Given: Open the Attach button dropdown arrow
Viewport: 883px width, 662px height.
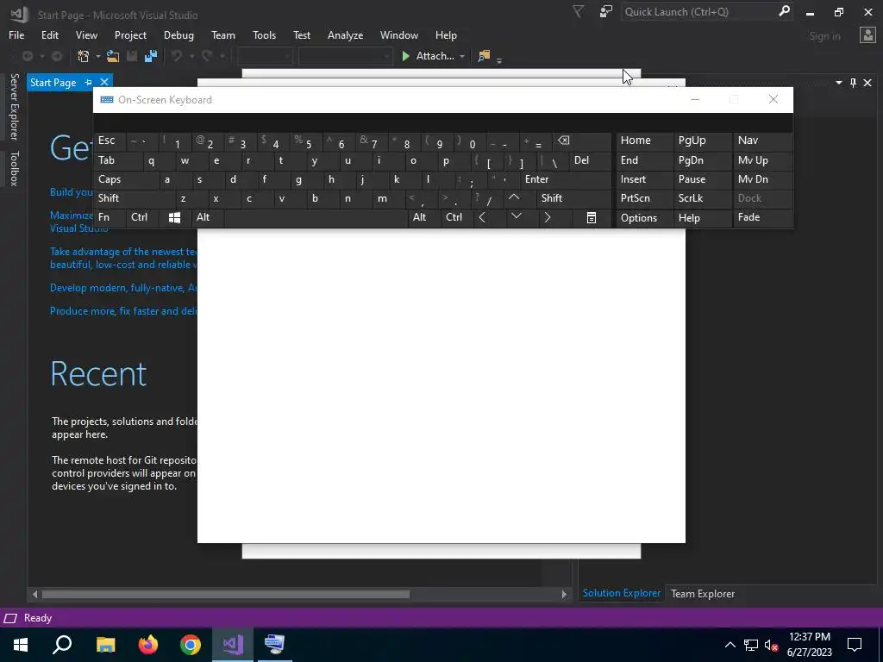Looking at the screenshot, I should (x=462, y=56).
